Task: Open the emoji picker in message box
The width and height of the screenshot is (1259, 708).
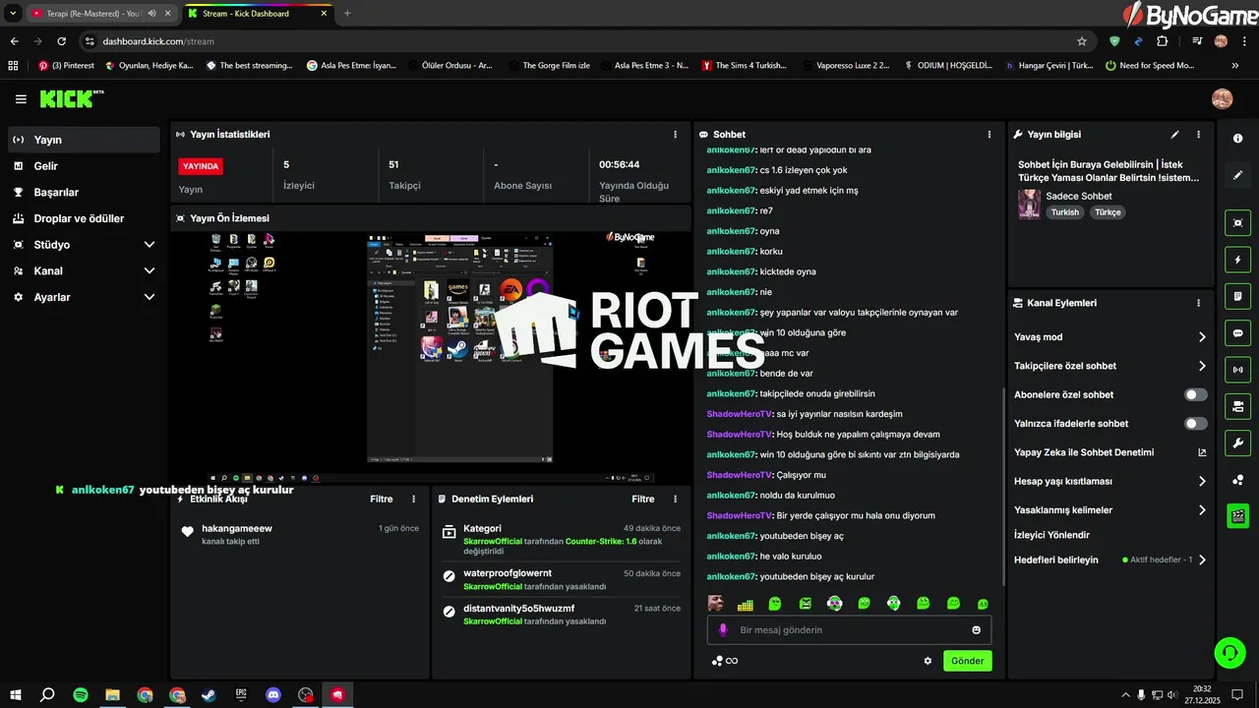Action: [977, 630]
